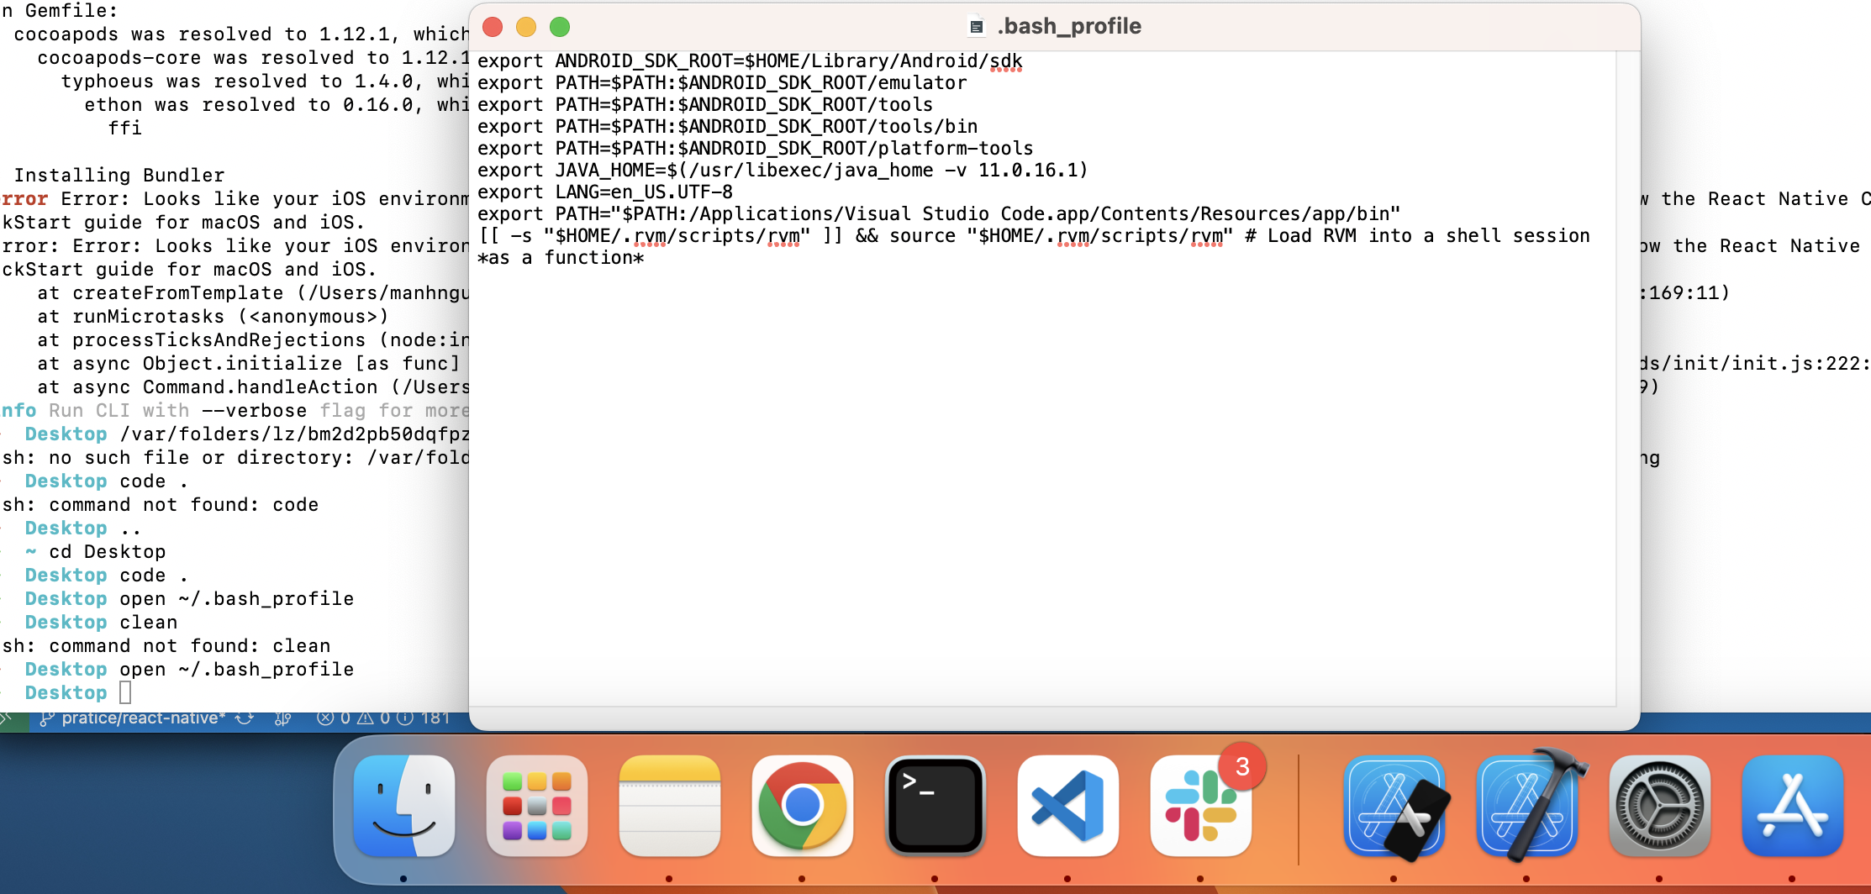Close the .bash_profile TextEdit window
Image resolution: width=1871 pixels, height=894 pixels.
[493, 27]
